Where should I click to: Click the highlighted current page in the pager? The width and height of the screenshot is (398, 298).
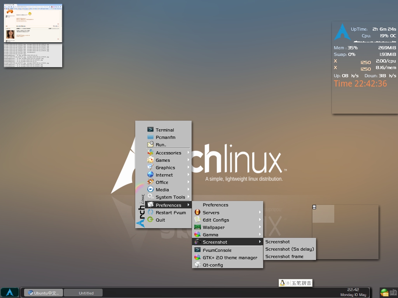click(x=323, y=214)
